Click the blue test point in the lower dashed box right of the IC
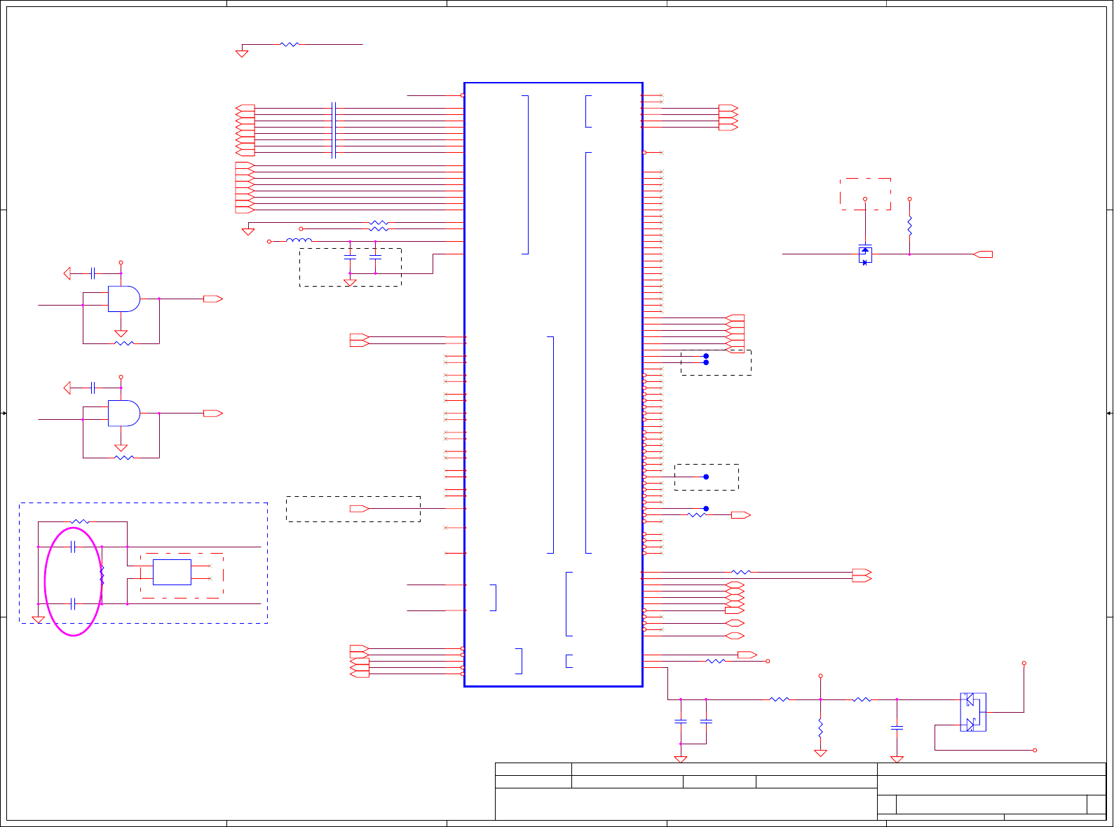Viewport: 1114px width, 827px height. pyautogui.click(x=706, y=477)
